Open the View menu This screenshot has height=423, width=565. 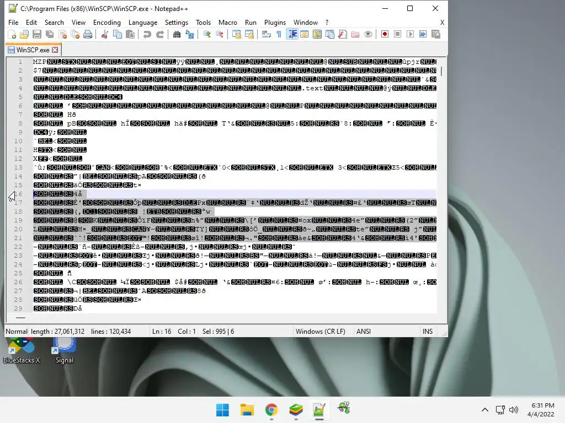[78, 22]
